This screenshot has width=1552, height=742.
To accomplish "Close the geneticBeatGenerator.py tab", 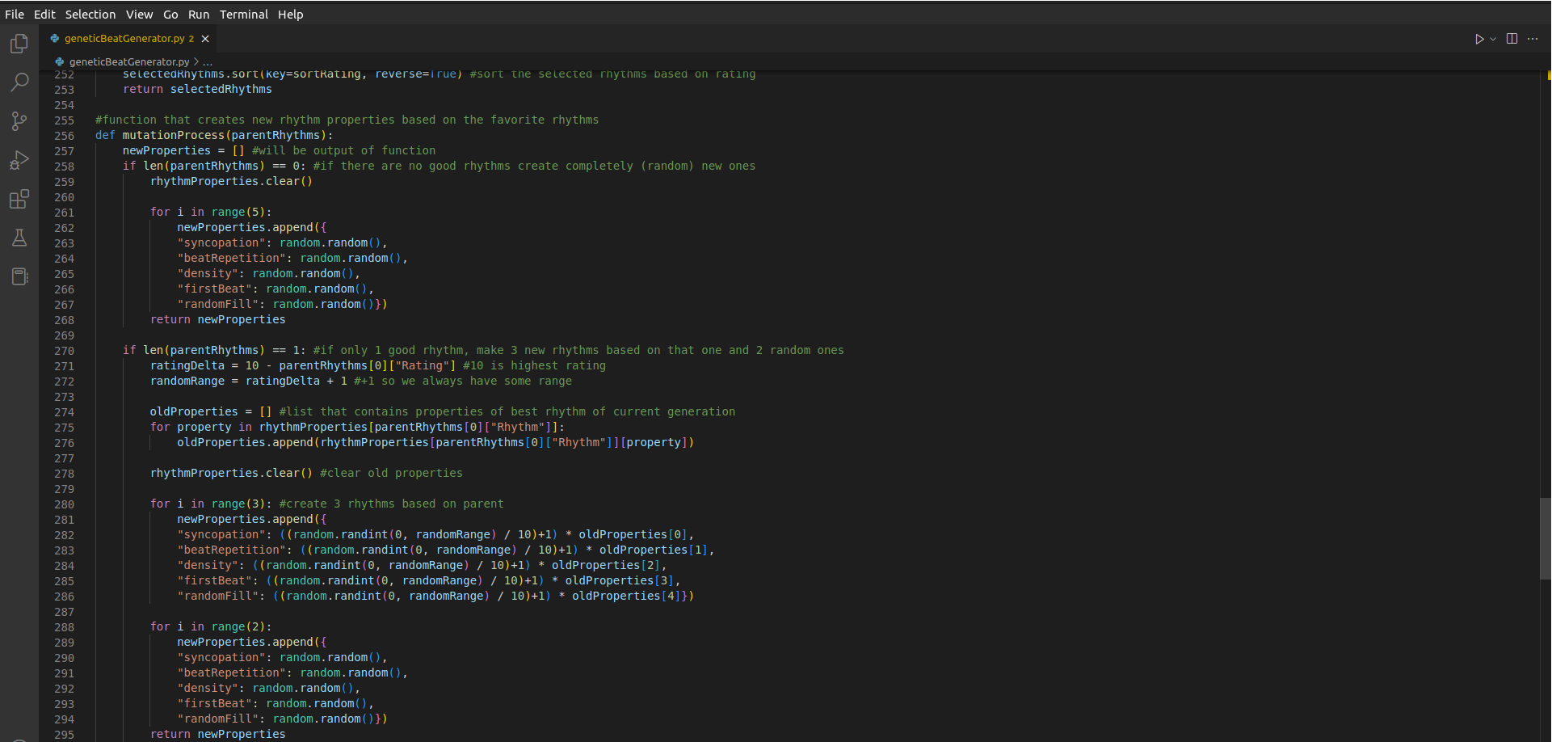I will (205, 39).
